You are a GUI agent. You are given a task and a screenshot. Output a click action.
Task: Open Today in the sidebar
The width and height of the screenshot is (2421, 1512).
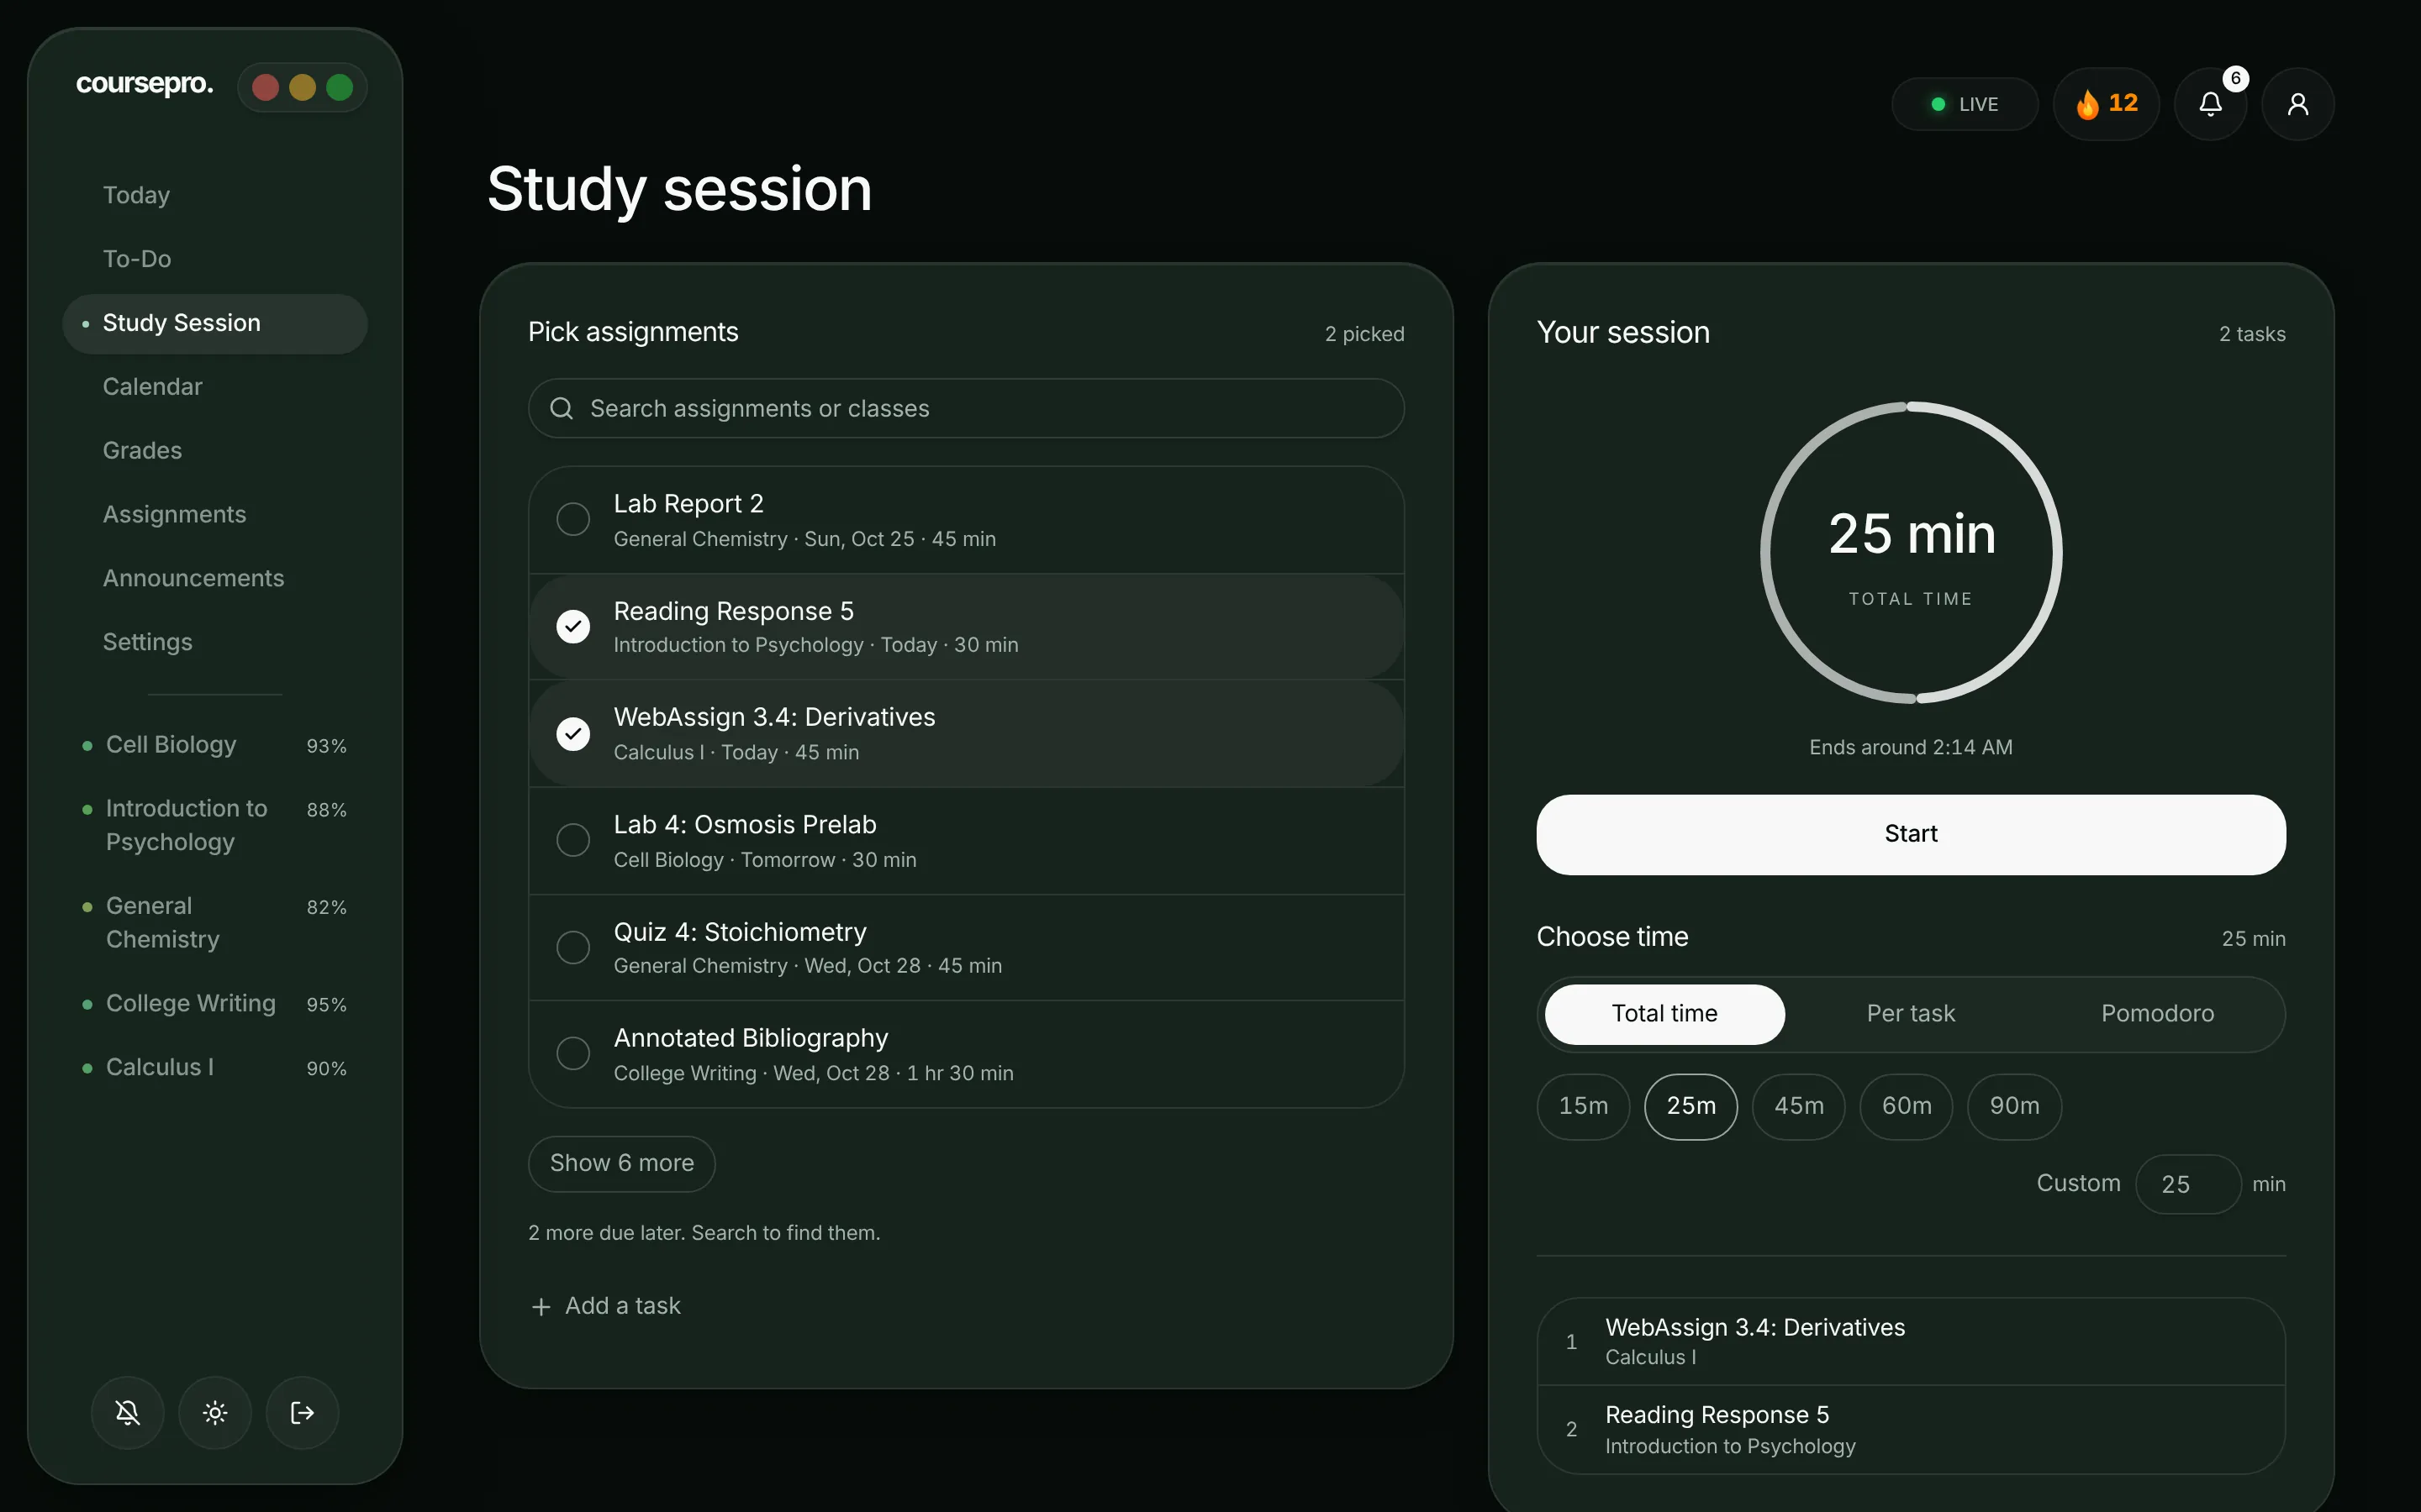215,195
